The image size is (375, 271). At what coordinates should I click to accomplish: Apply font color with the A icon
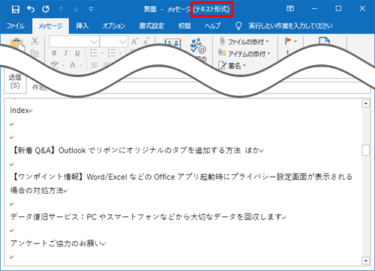(73, 65)
